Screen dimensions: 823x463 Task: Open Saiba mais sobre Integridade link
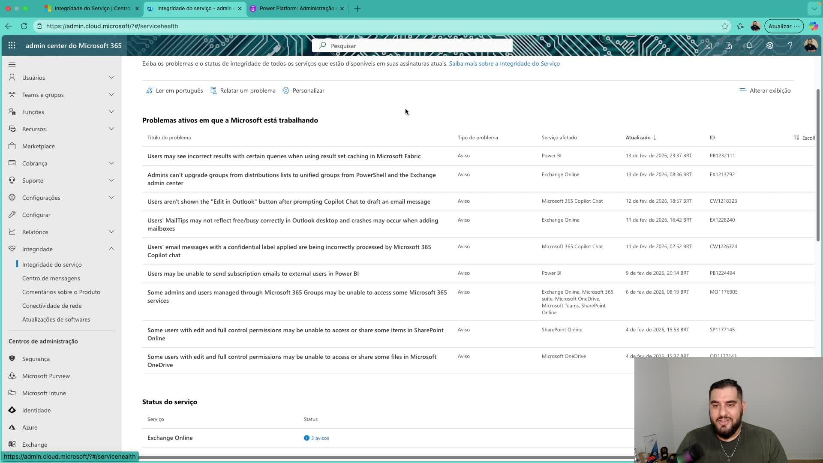point(504,63)
